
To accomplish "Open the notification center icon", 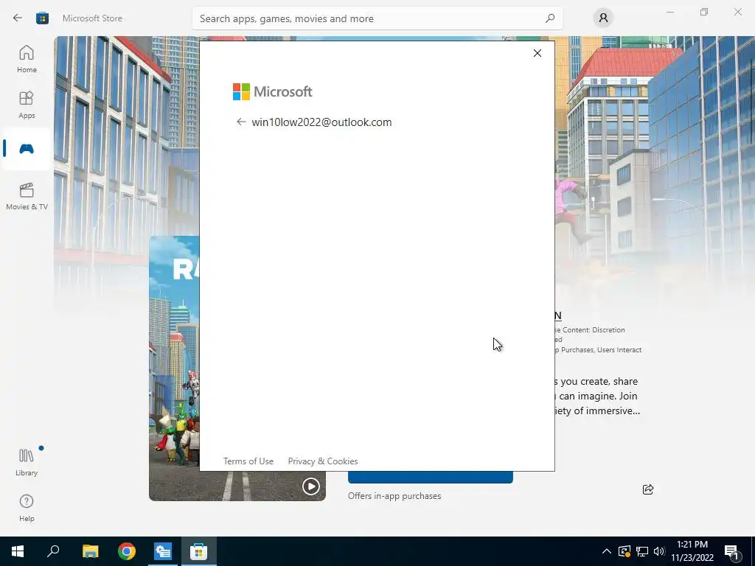I will 732,551.
